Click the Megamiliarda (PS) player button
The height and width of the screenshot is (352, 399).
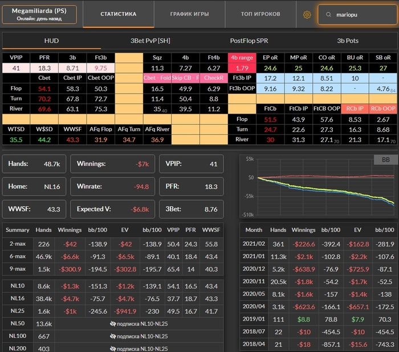point(39,14)
